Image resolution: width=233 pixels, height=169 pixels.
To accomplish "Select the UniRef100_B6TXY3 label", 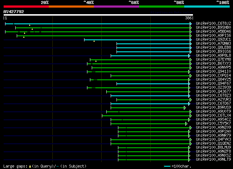I will click(213, 64).
